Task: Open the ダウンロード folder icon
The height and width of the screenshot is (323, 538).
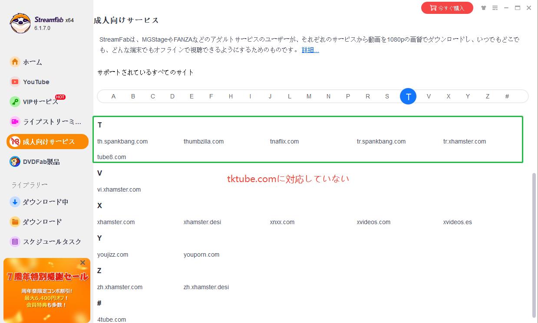Action: pos(15,222)
